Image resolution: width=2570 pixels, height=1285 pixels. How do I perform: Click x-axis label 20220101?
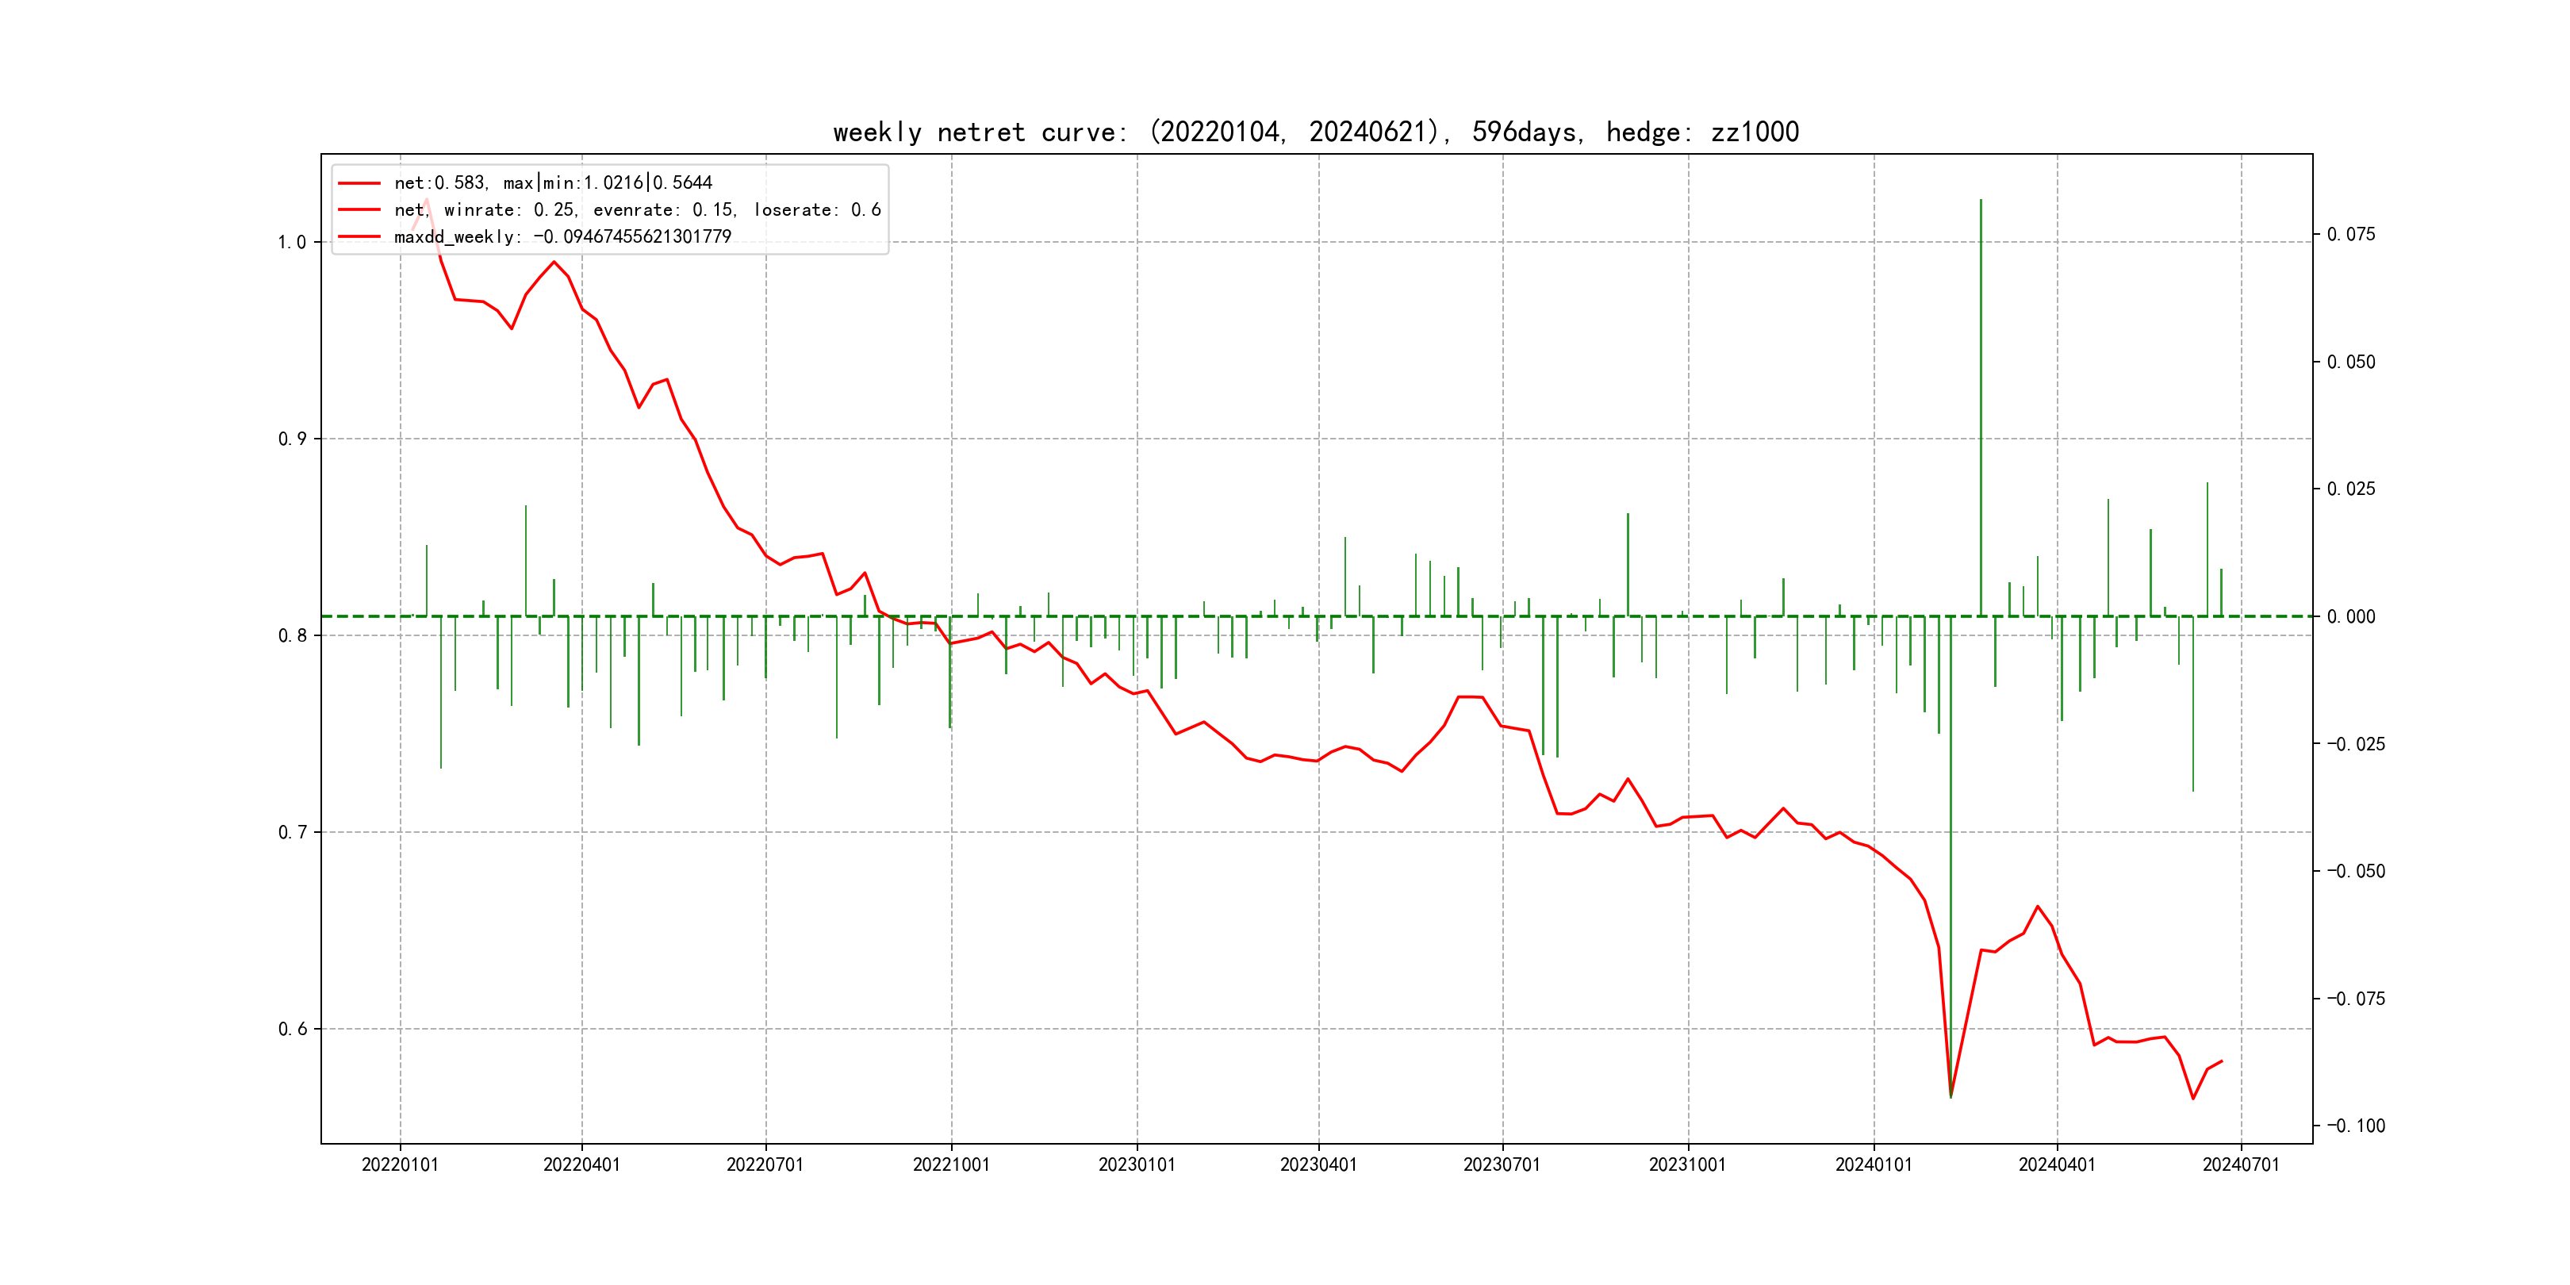[400, 1164]
